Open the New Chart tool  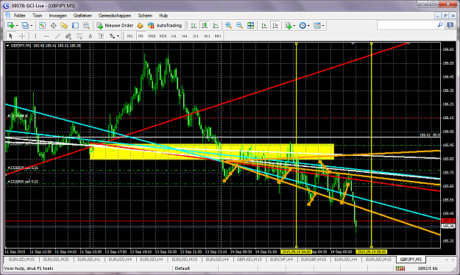click(10, 26)
